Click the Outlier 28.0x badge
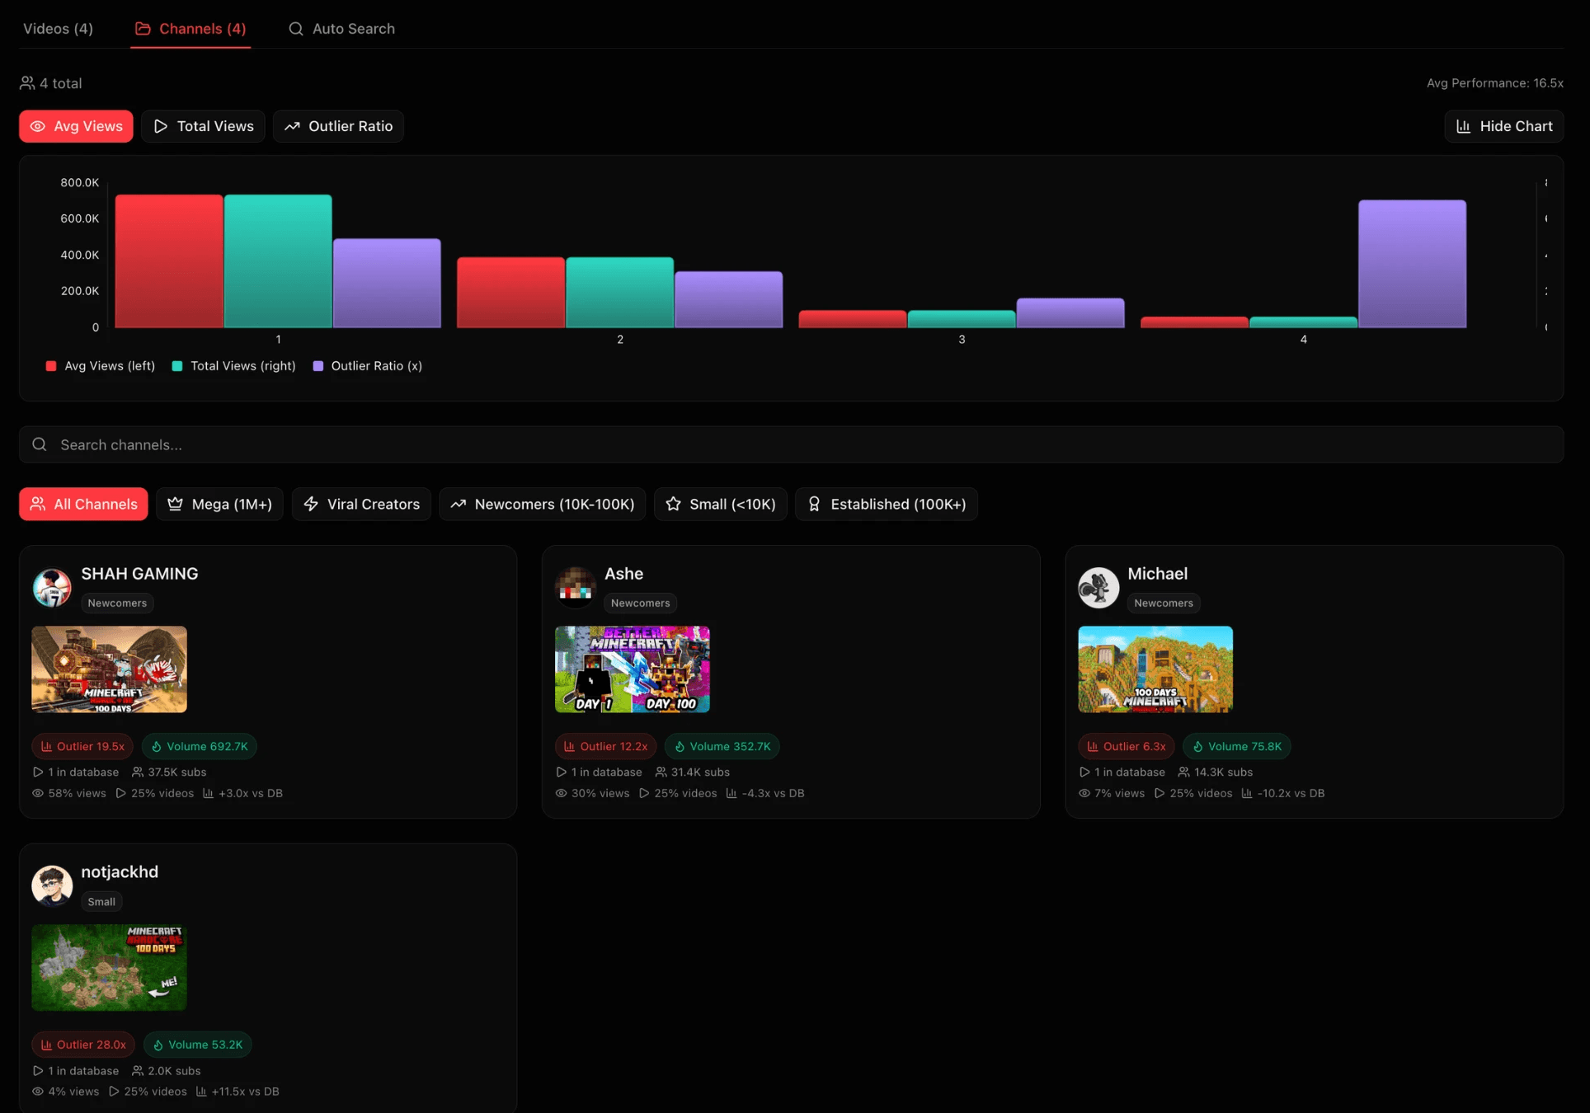This screenshot has width=1590, height=1113. [x=83, y=1045]
